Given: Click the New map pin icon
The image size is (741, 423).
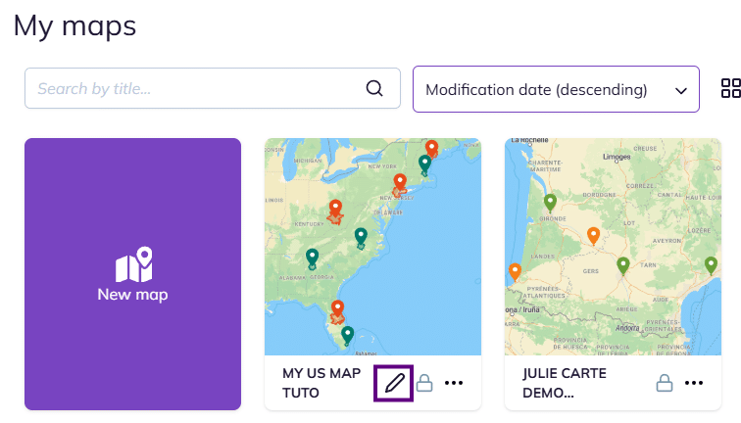Looking at the screenshot, I should pyautogui.click(x=133, y=264).
